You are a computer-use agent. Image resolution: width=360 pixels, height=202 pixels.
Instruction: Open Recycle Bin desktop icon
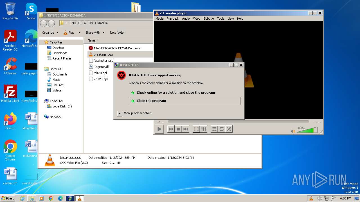tap(10, 11)
